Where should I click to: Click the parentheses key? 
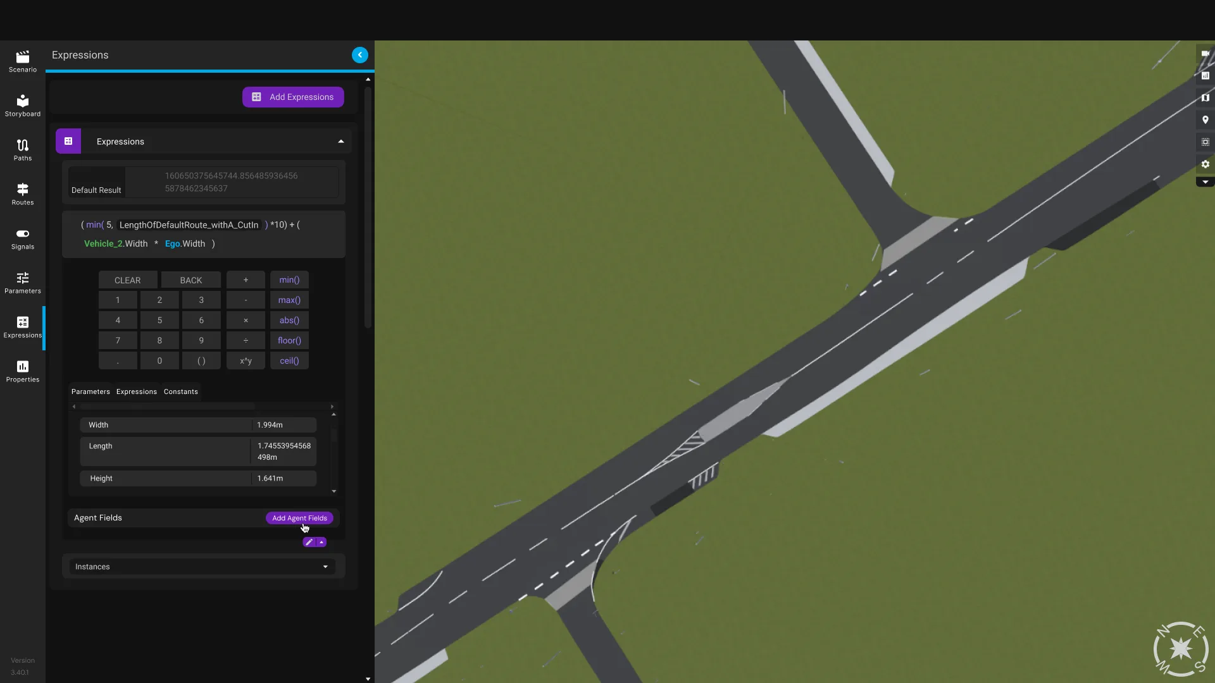(201, 361)
